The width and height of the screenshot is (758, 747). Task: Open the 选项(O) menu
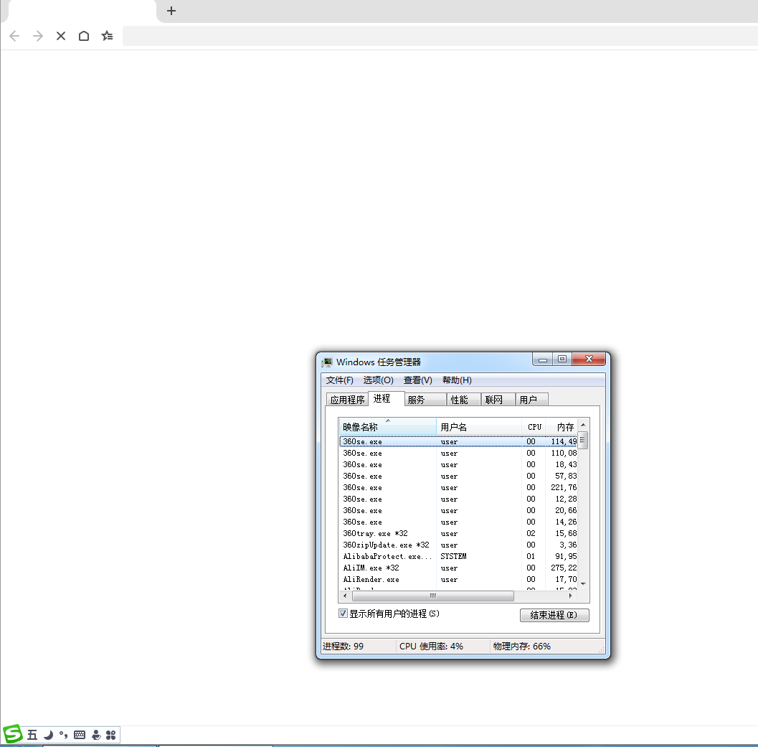click(378, 380)
